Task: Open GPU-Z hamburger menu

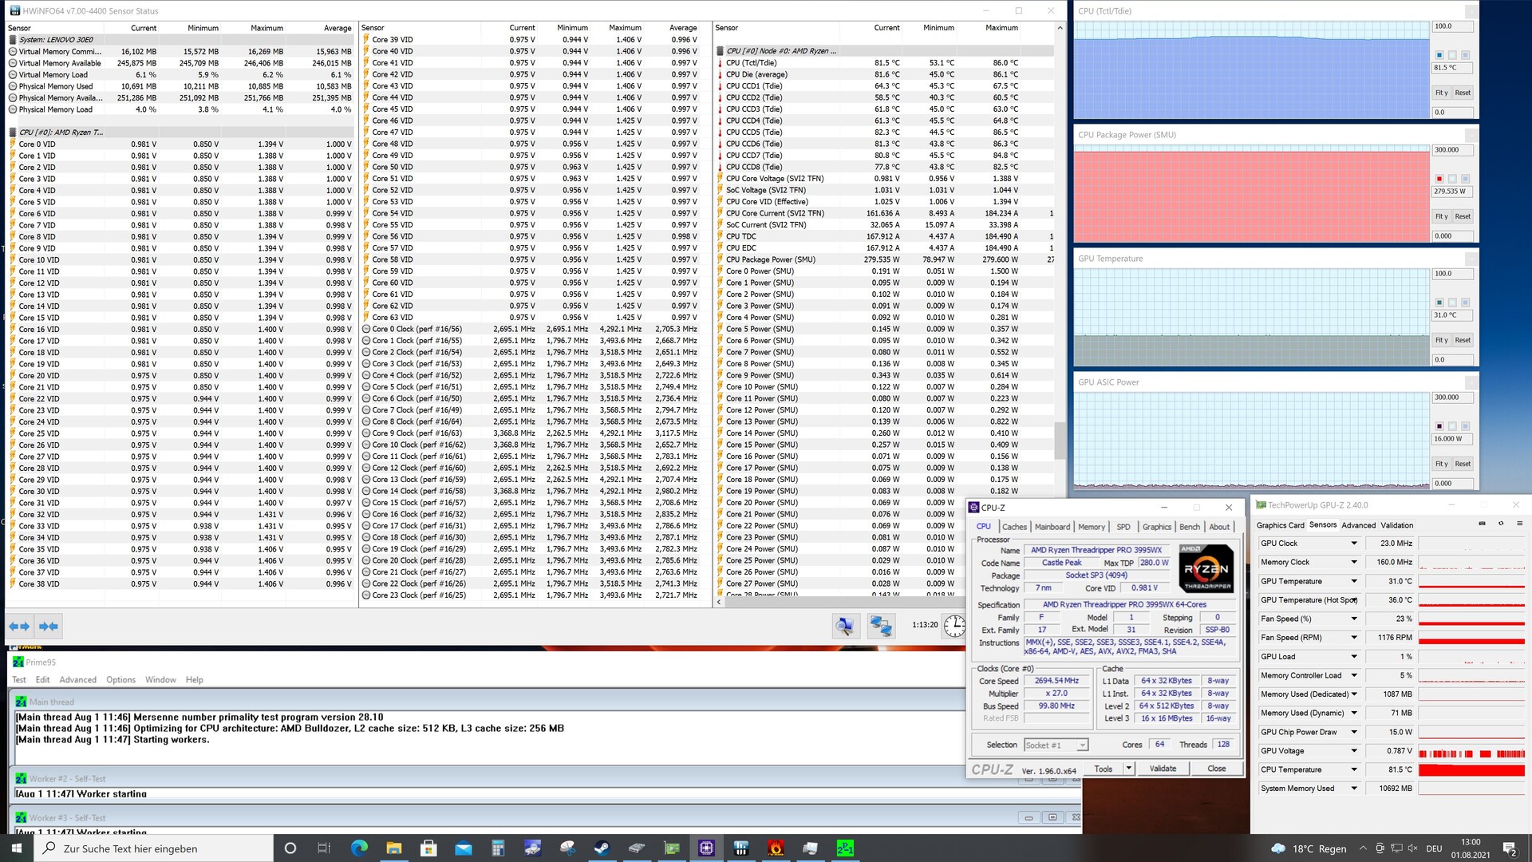Action: click(1519, 524)
